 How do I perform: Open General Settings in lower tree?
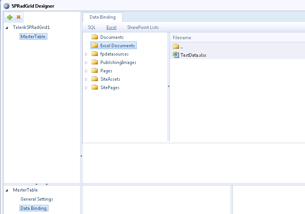point(37,199)
